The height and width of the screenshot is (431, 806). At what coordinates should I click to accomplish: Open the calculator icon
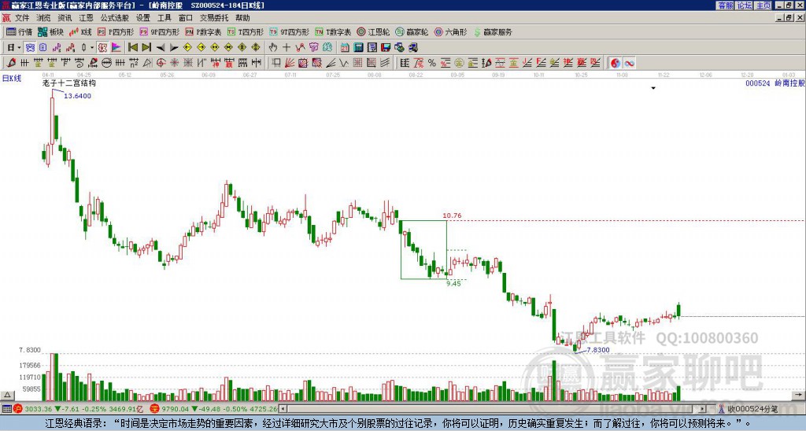coord(359,48)
